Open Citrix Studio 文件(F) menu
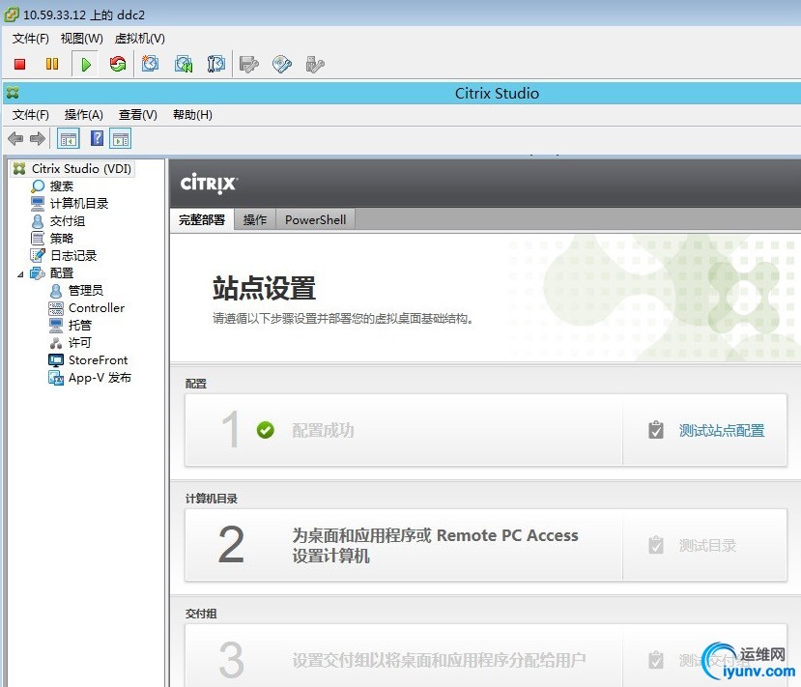 [x=31, y=115]
